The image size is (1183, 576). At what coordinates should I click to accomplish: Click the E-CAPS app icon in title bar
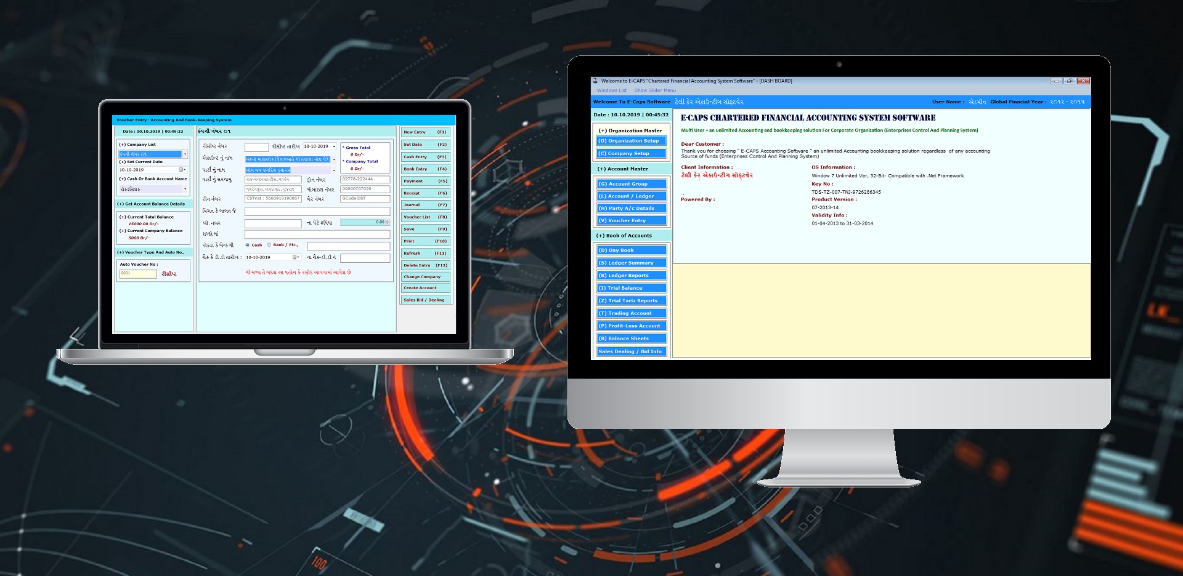[595, 81]
